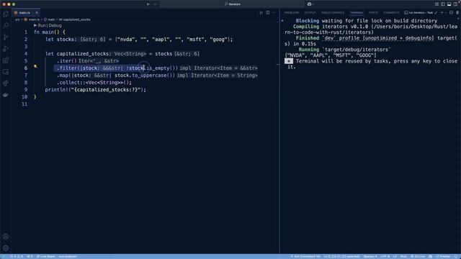Click the Go Live status bar button
Screen dimensions: 461x259
click(418, 256)
